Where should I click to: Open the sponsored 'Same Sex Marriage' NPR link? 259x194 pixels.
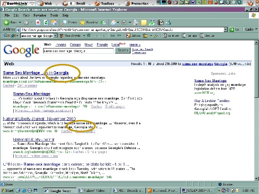(210, 81)
